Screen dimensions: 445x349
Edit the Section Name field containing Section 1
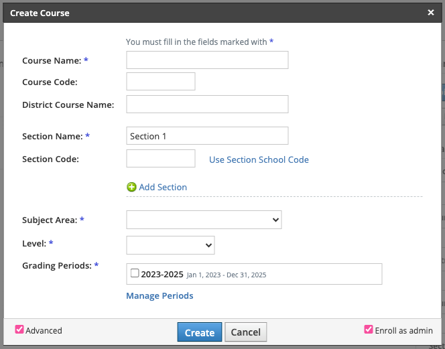(x=207, y=136)
